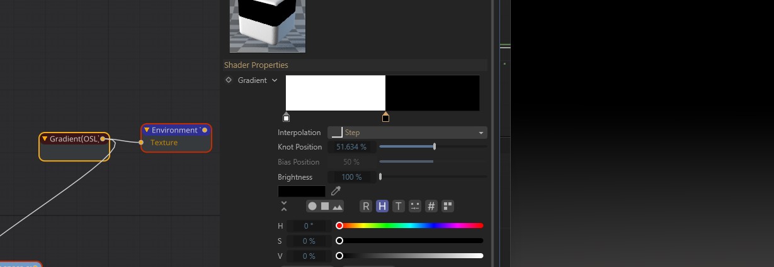Adjust the Hue rainbow slider

411,226
